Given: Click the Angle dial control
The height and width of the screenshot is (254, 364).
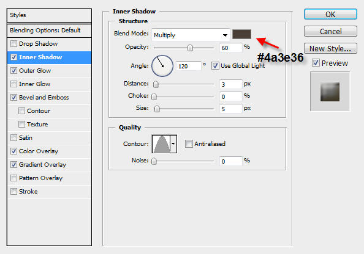Looking at the screenshot, I should pos(162,66).
